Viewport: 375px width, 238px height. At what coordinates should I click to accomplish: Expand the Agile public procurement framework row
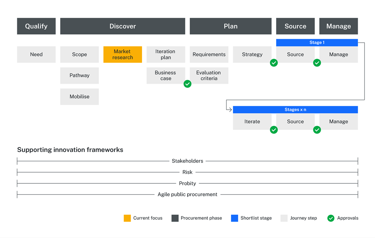(x=187, y=194)
